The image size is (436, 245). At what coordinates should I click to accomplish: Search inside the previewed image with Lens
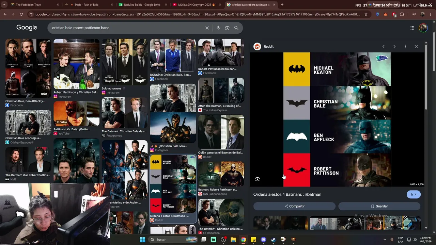coord(258,179)
